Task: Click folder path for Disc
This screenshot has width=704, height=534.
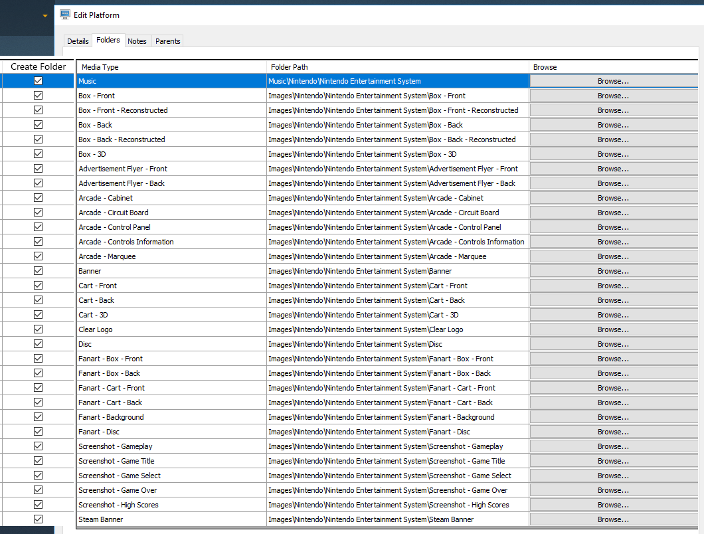Action: (x=398, y=344)
